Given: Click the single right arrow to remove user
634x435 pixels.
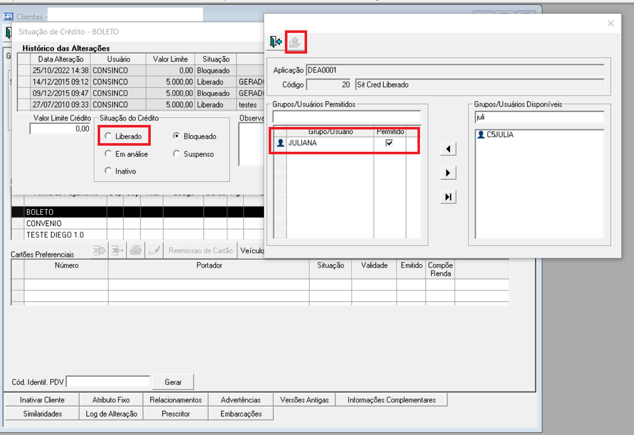Looking at the screenshot, I should click(448, 173).
